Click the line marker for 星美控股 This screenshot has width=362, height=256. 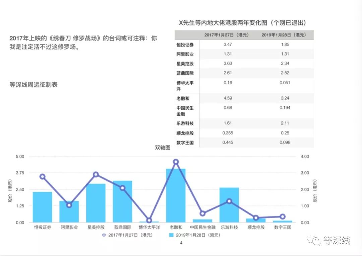96,175
